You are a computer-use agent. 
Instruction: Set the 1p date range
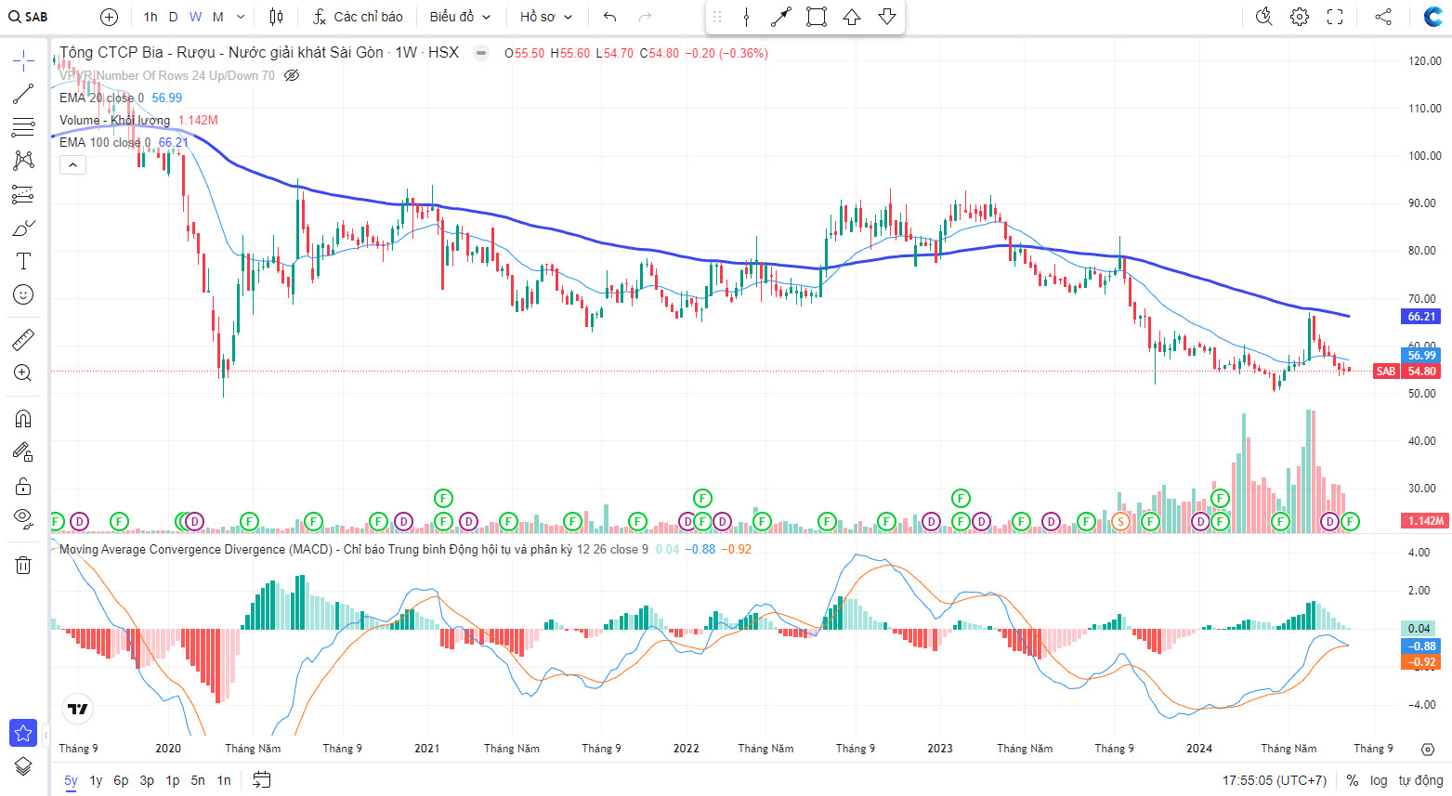173,780
